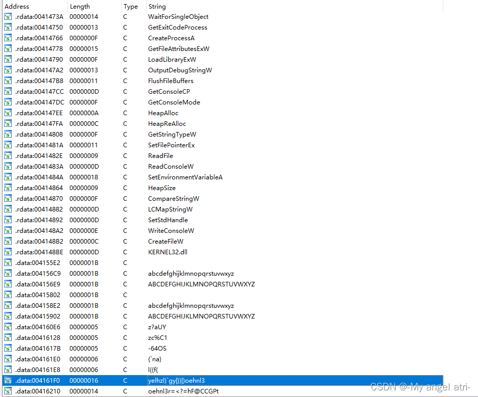This screenshot has width=478, height=397.
Task: Click the string icon beside FlushFileBuffers
Action: pos(8,81)
